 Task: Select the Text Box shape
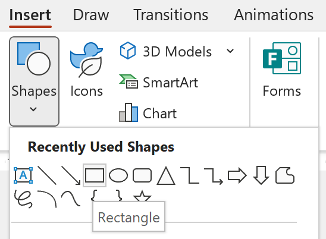point(23,175)
